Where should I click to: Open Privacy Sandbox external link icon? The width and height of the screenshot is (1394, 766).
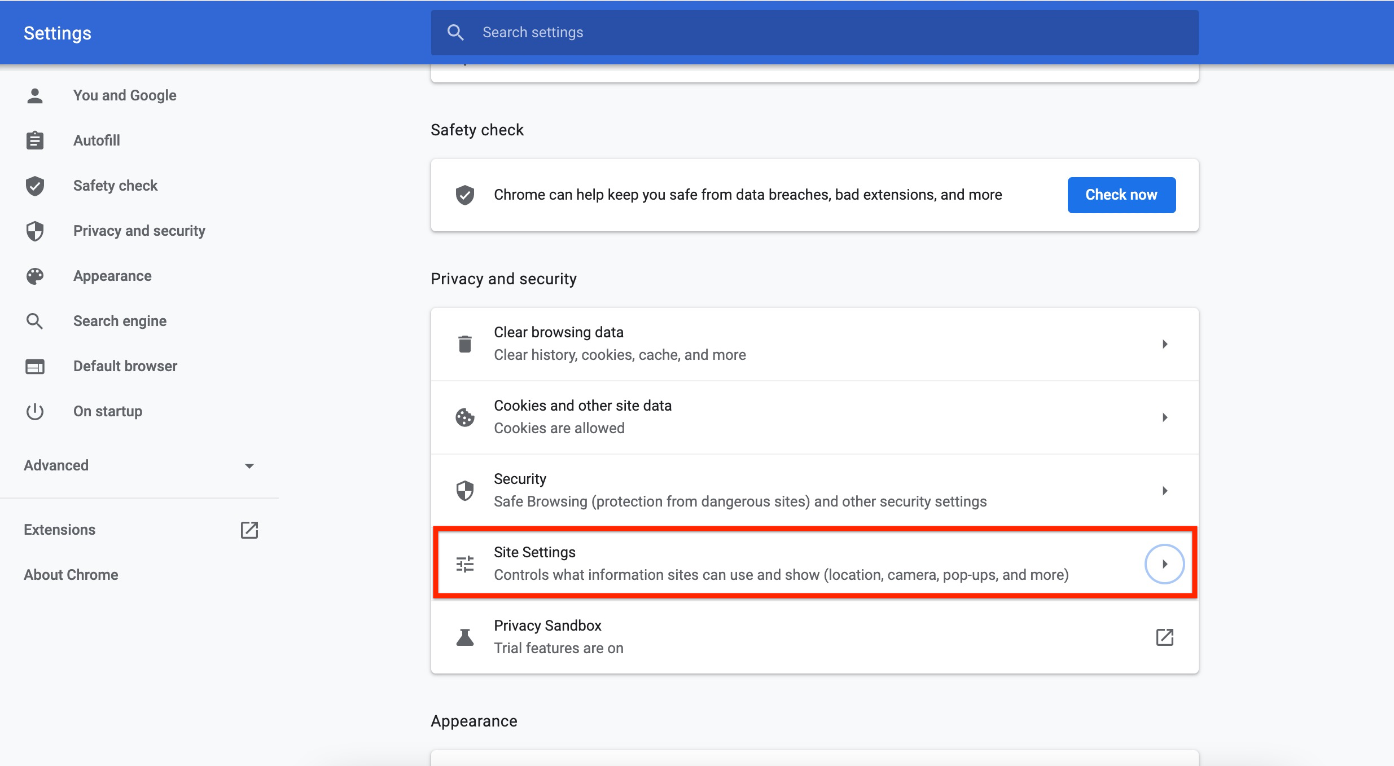point(1164,637)
